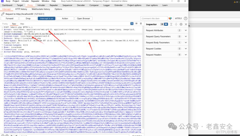The width and height of the screenshot is (240, 136).
Task: Toggle the blue text wrap icon in editor
Action: 132,23
